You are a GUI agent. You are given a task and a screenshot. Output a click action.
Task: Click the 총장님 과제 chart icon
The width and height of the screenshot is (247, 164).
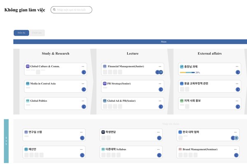pyautogui.click(x=181, y=66)
